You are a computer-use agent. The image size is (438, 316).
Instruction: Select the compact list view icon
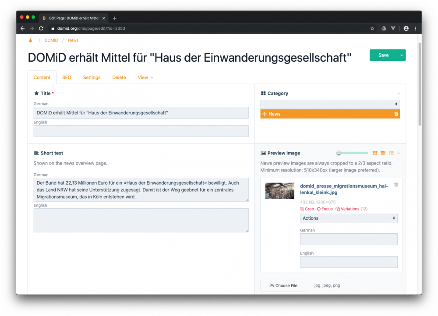(391, 153)
